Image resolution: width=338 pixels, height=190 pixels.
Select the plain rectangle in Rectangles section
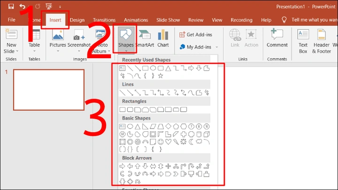pyautogui.click(x=123, y=110)
